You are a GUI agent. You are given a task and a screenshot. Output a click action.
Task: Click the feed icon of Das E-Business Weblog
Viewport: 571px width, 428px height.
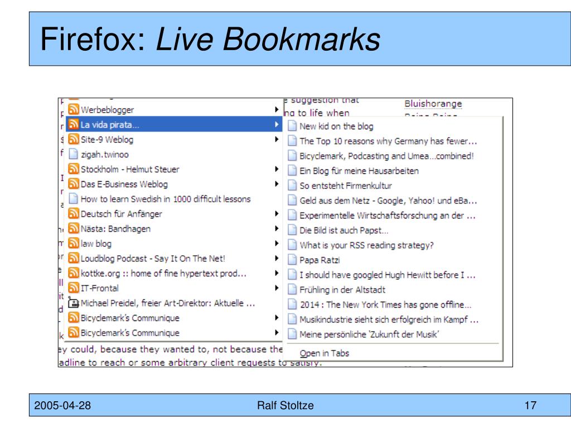pos(74,184)
